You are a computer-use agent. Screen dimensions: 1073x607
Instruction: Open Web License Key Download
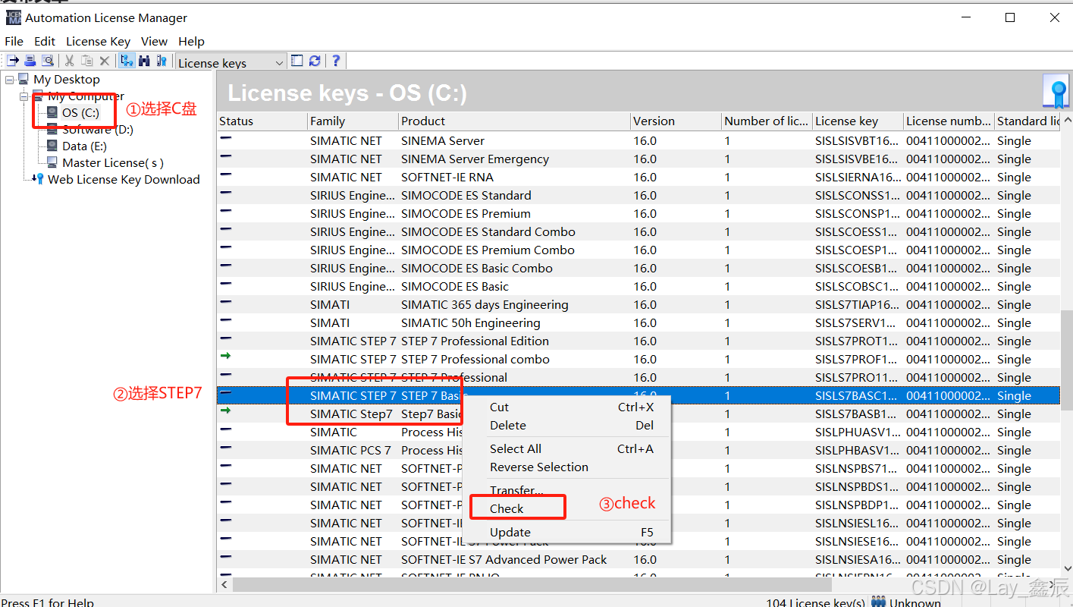[x=124, y=179]
